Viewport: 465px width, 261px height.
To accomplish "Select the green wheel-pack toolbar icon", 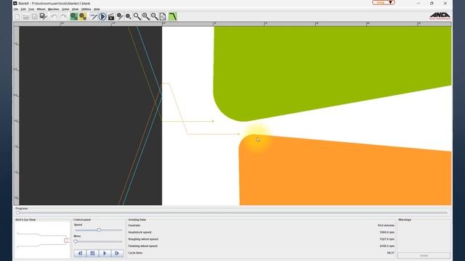I will pos(74,17).
